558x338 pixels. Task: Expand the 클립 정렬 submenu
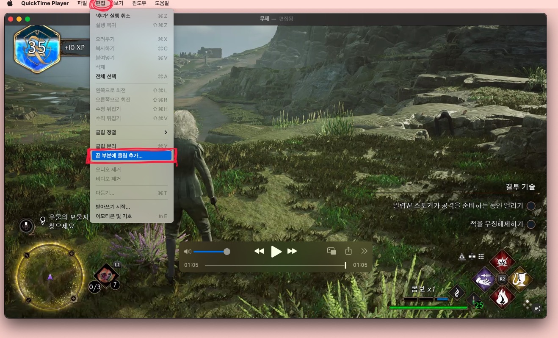(x=132, y=132)
